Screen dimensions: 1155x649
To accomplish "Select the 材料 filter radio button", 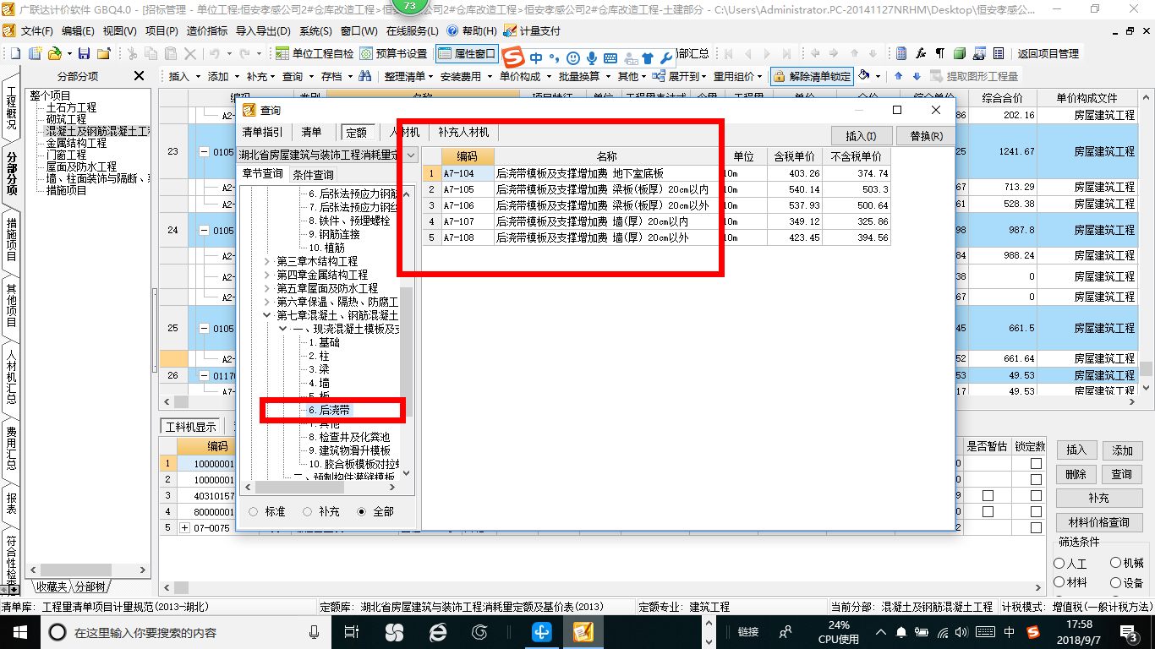I will pyautogui.click(x=1059, y=582).
